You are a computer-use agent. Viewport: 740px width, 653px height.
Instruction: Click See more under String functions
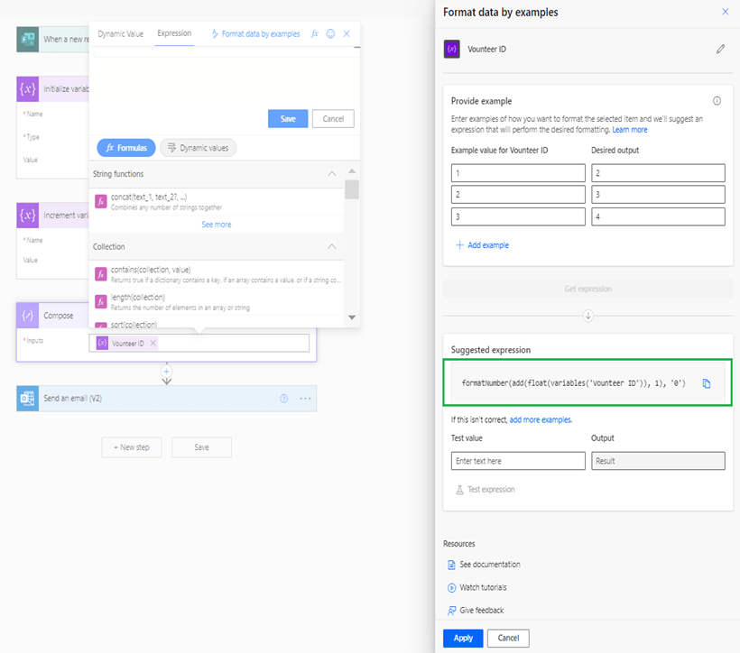pos(216,225)
